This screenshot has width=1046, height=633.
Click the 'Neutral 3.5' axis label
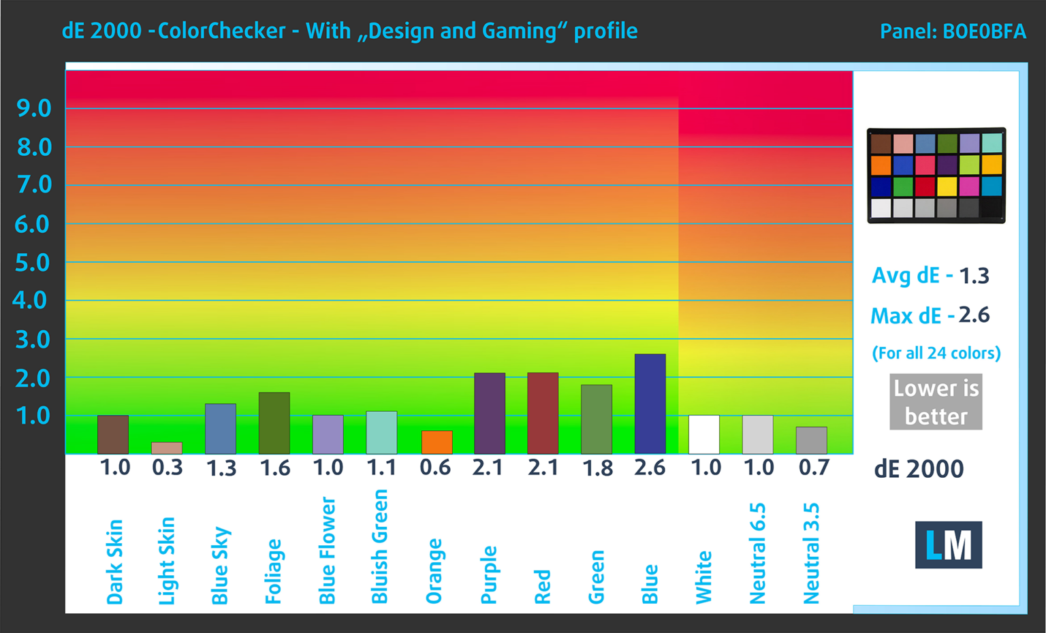tap(811, 553)
